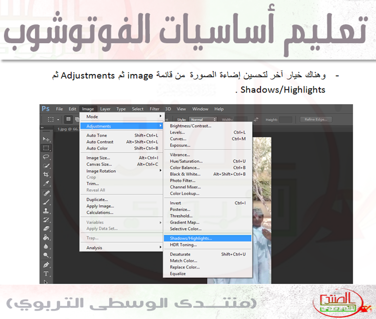Choose Brightness/Contrast adjustment
Screen dimensions: 376x319
tap(208, 126)
